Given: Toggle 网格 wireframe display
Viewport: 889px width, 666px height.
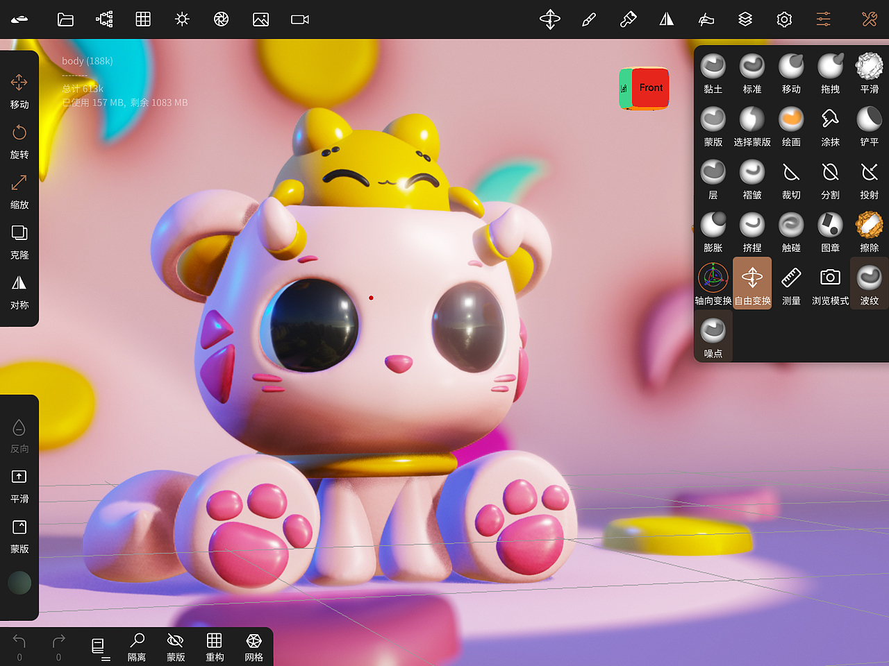Looking at the screenshot, I should point(254,647).
